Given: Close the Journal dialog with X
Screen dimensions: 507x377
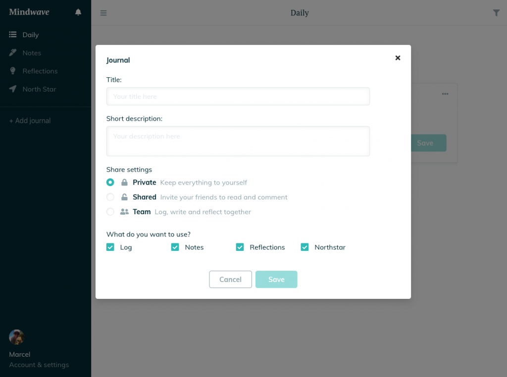Looking at the screenshot, I should point(398,58).
